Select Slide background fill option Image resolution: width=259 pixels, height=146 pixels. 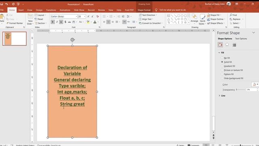(232, 78)
